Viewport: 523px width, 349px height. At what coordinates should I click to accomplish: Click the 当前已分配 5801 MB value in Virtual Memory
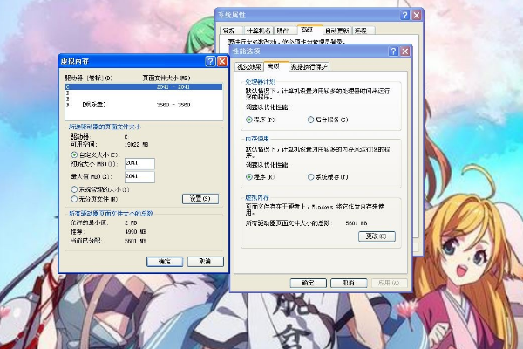click(135, 241)
